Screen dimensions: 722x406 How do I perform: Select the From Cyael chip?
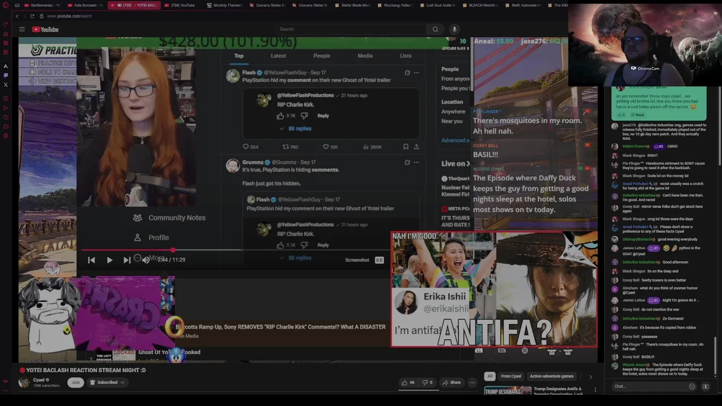click(511, 376)
